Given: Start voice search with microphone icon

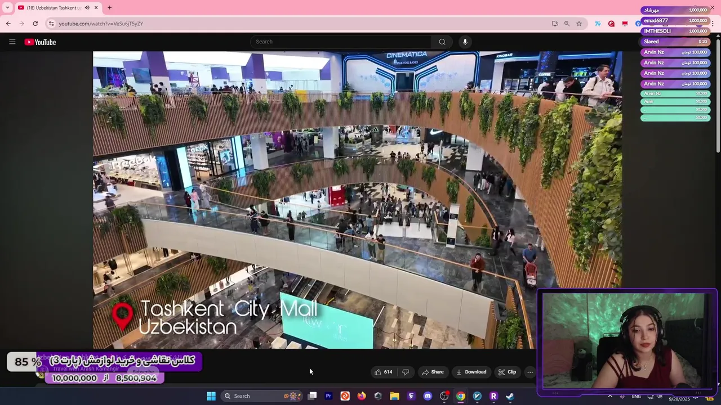Looking at the screenshot, I should pos(465,42).
